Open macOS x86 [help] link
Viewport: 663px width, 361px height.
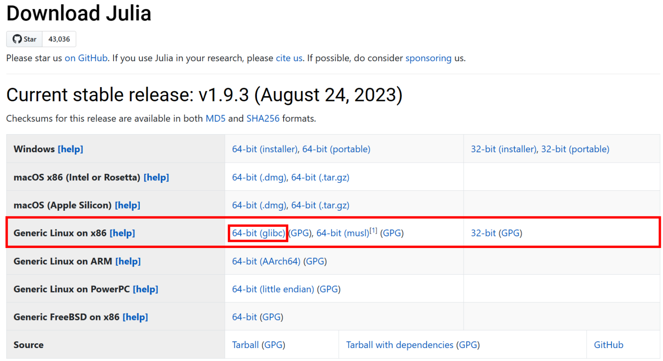[156, 177]
